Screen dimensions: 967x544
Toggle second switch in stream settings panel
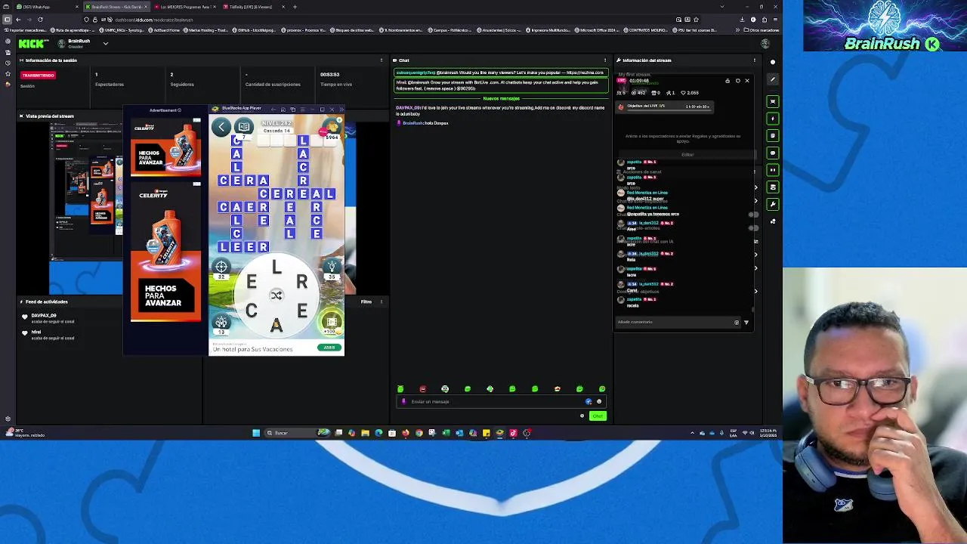click(x=753, y=227)
